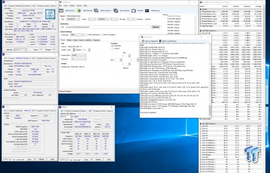Viewport: 270px width, 173px height.
Task: Click the Open Log Directory icon
Action: (160, 41)
